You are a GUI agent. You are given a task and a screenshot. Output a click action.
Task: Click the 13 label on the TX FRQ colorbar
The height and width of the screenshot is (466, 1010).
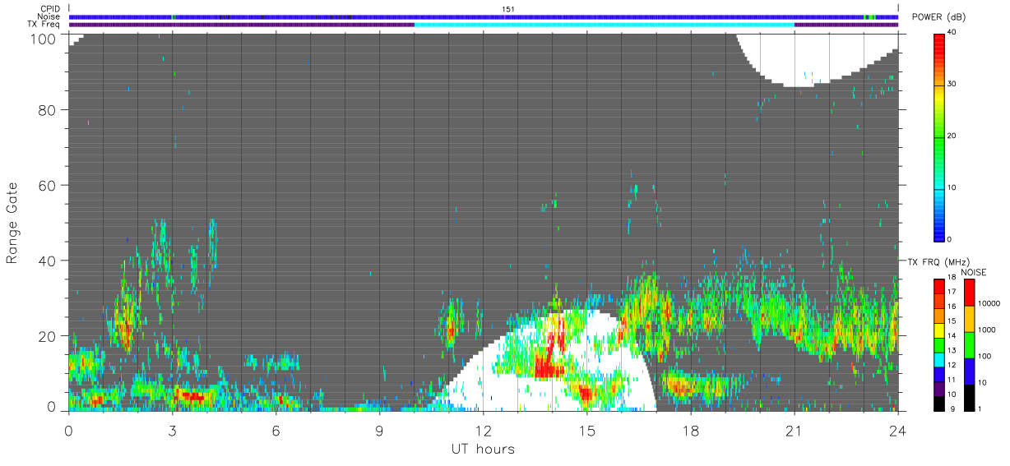tap(952, 350)
